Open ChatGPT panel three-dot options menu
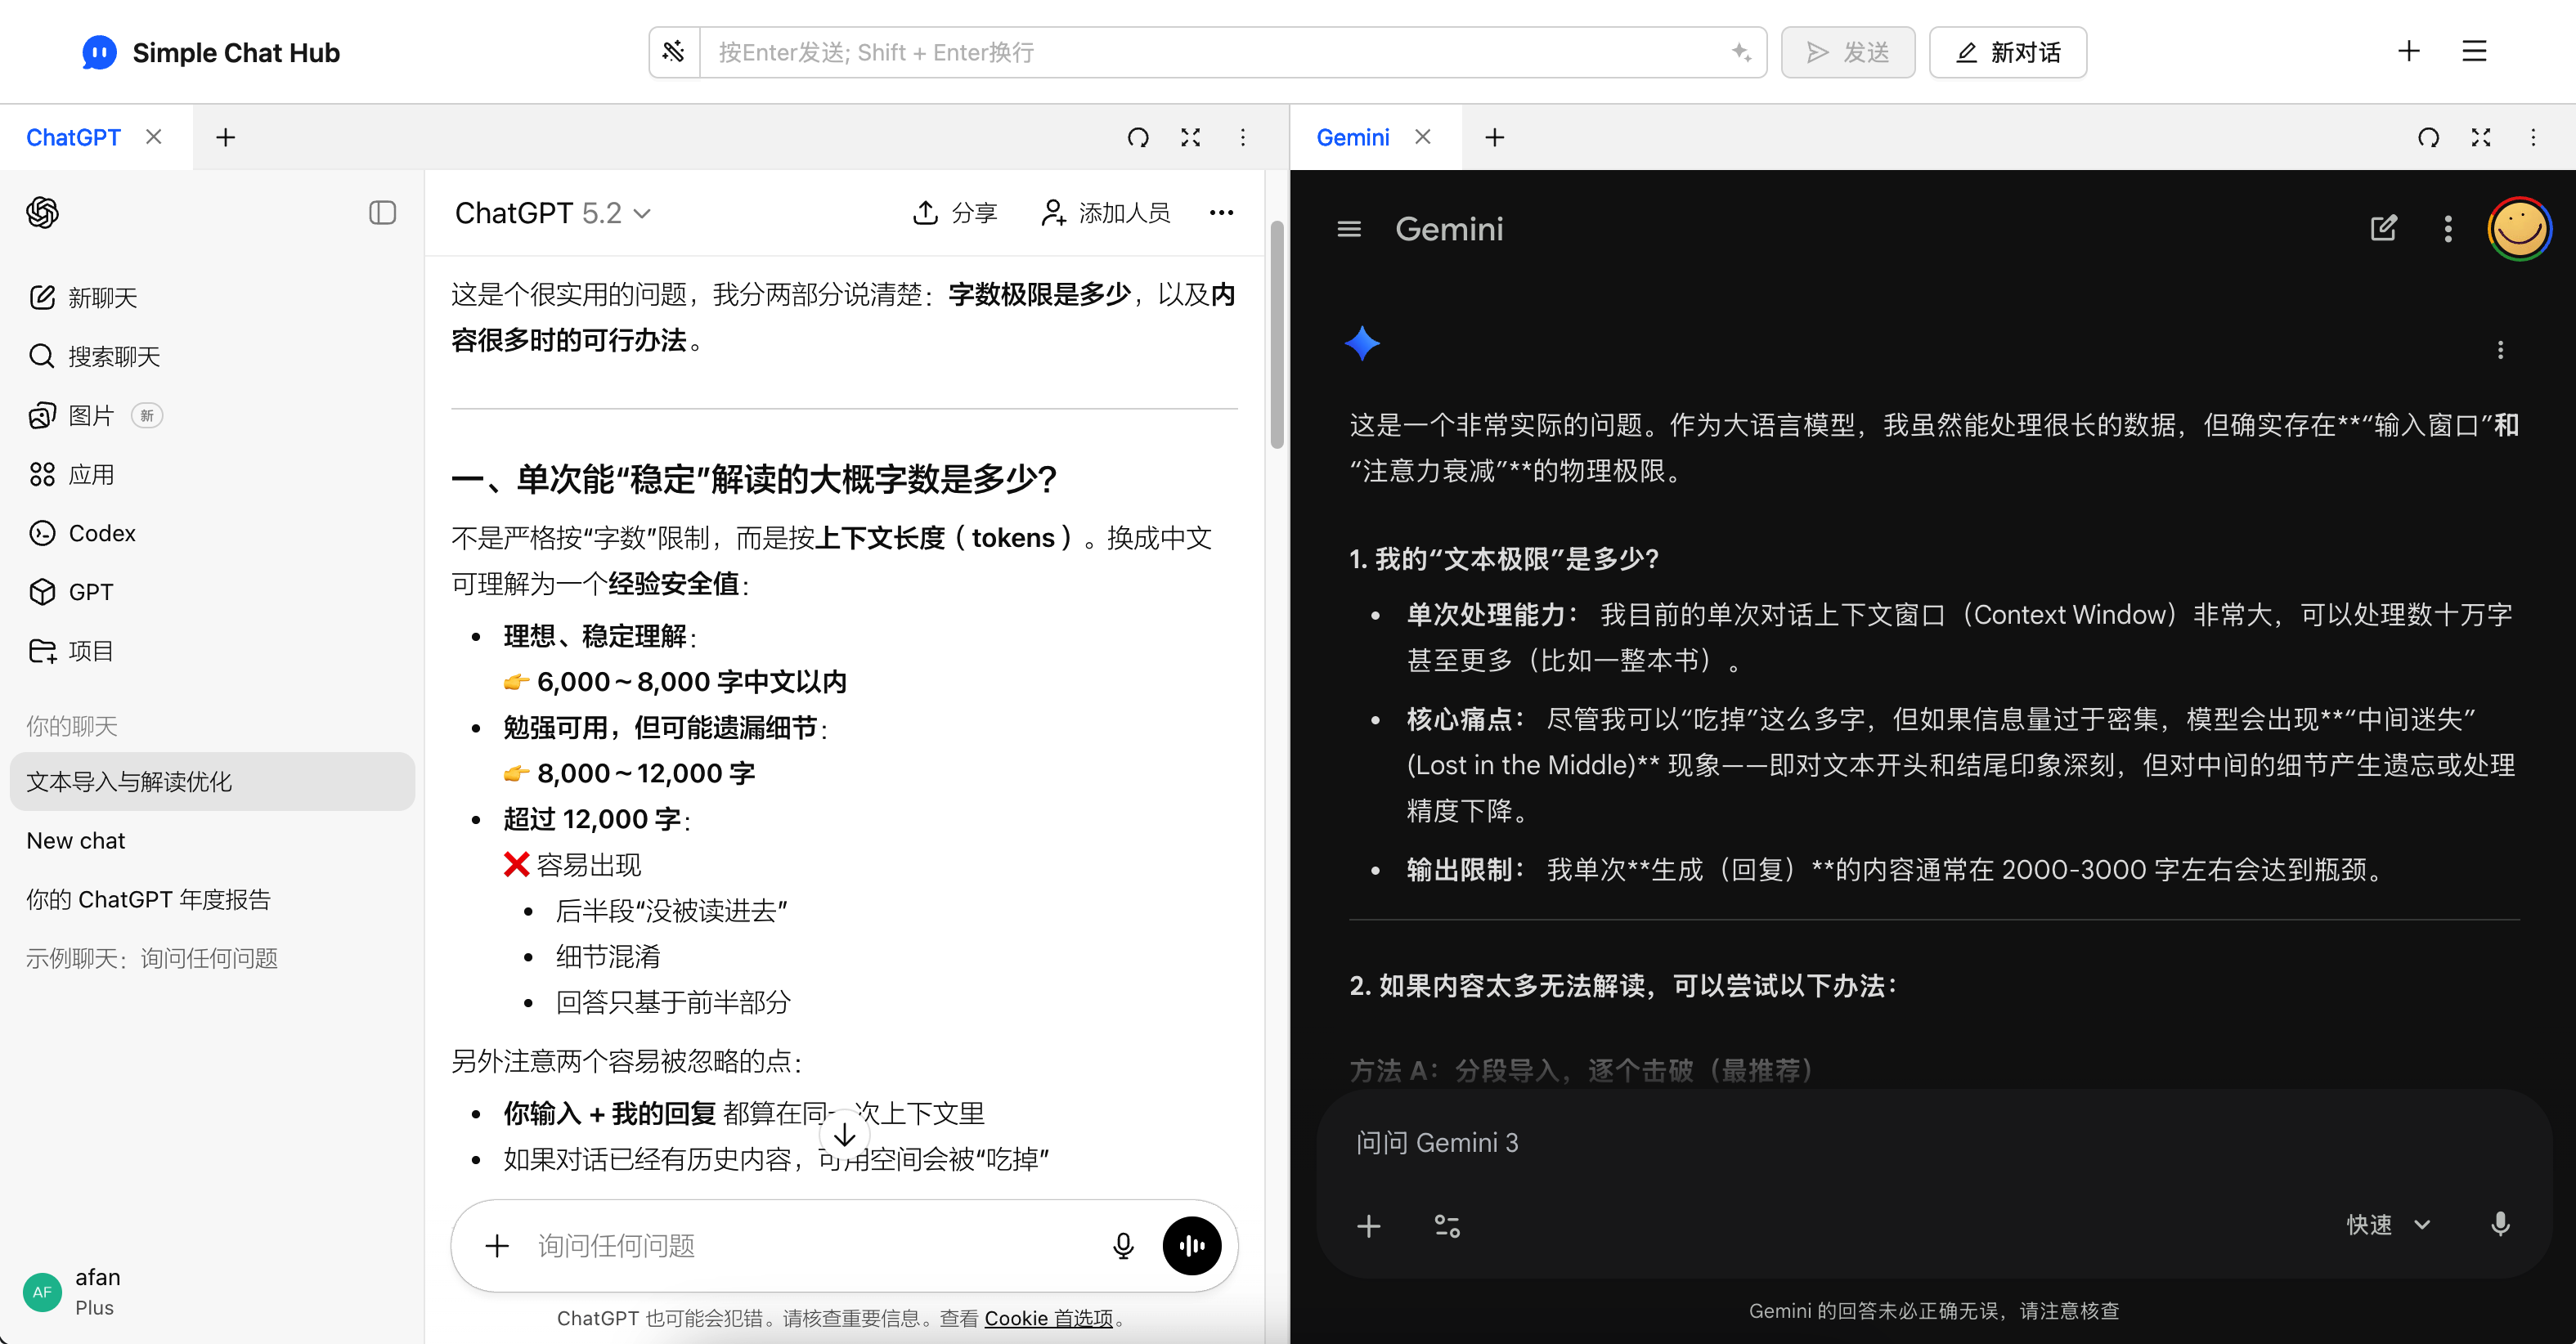Viewport: 2576px width, 1344px height. point(1243,138)
